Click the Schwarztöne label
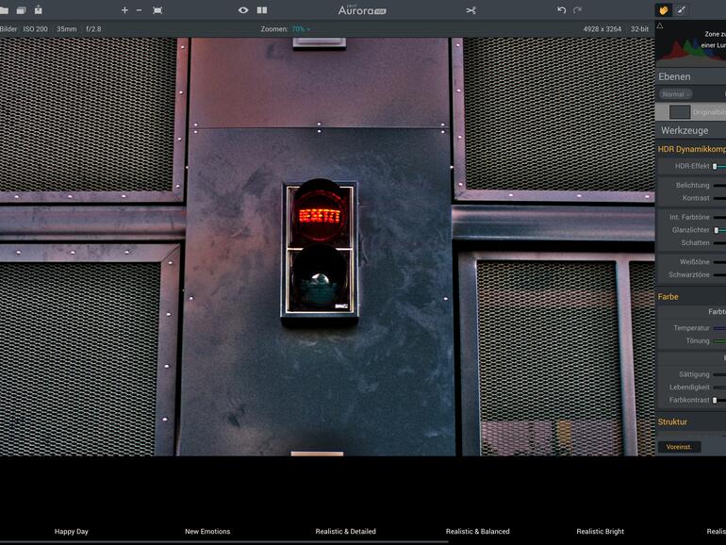Image resolution: width=726 pixels, height=545 pixels. [x=689, y=274]
